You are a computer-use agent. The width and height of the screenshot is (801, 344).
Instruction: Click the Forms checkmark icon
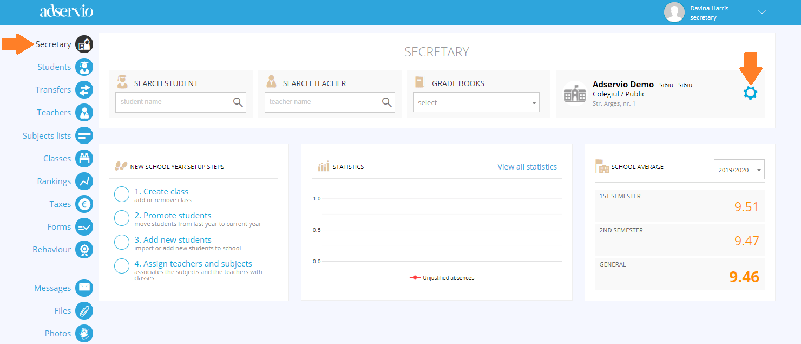(x=84, y=227)
